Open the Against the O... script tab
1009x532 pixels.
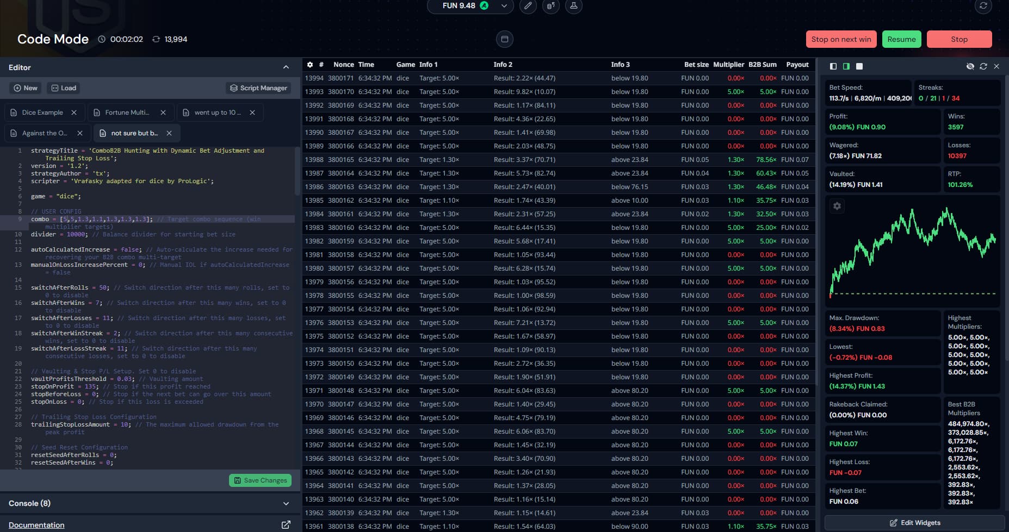click(45, 133)
